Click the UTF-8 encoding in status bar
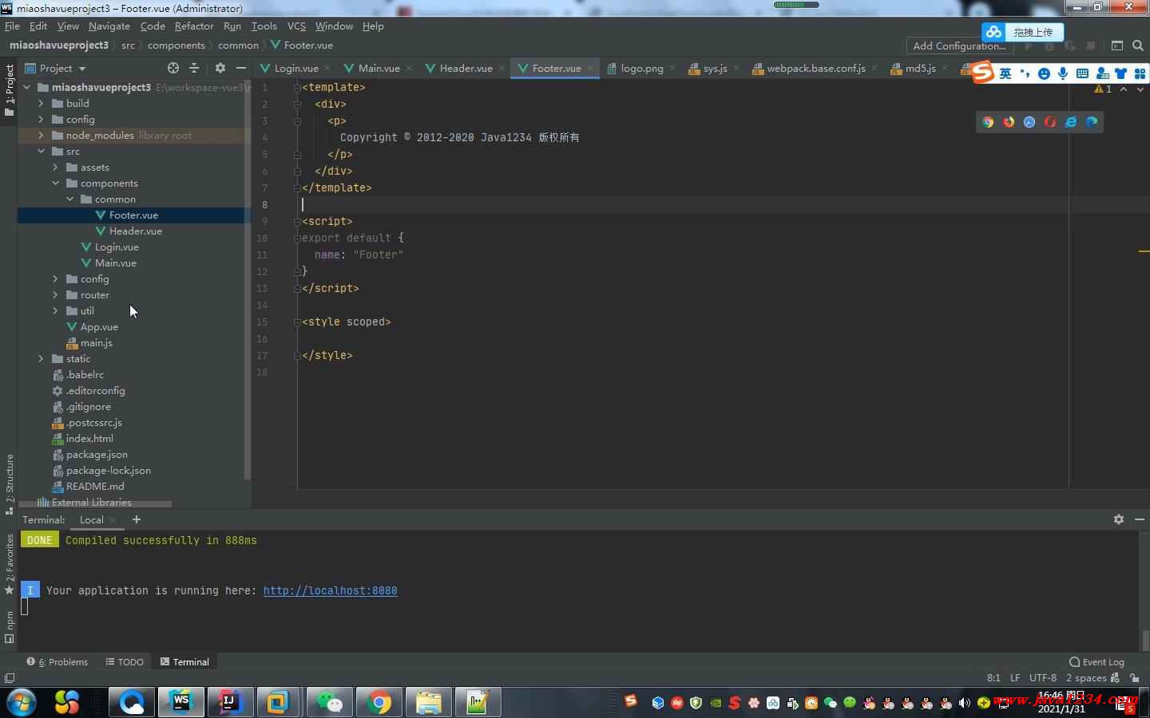The width and height of the screenshot is (1150, 718). (x=1042, y=678)
